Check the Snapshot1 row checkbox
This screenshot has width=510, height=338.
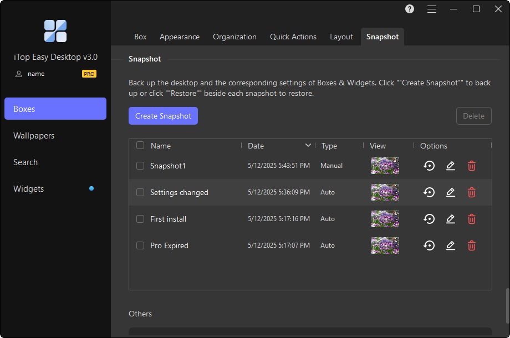[140, 166]
